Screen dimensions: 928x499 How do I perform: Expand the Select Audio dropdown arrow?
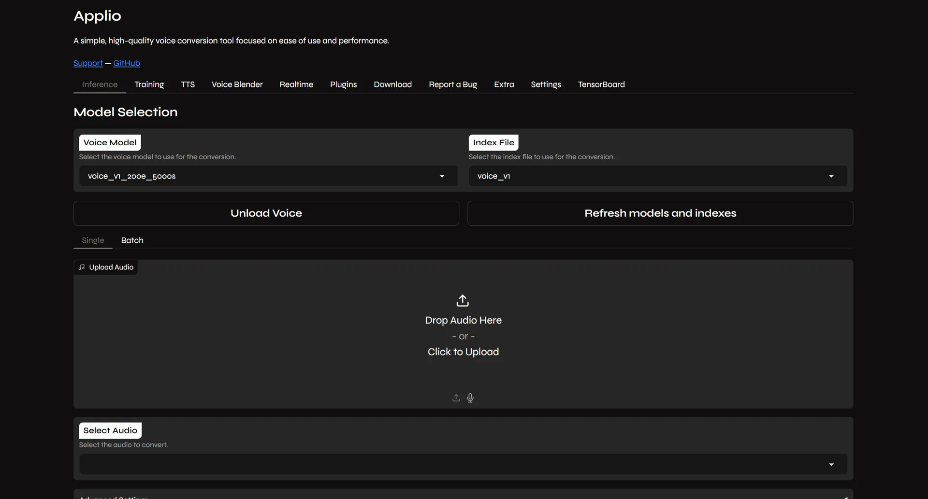tap(831, 464)
